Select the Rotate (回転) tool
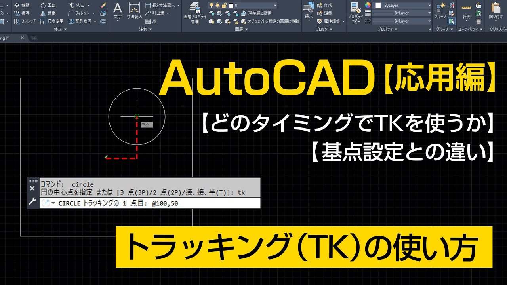 tap(48, 6)
